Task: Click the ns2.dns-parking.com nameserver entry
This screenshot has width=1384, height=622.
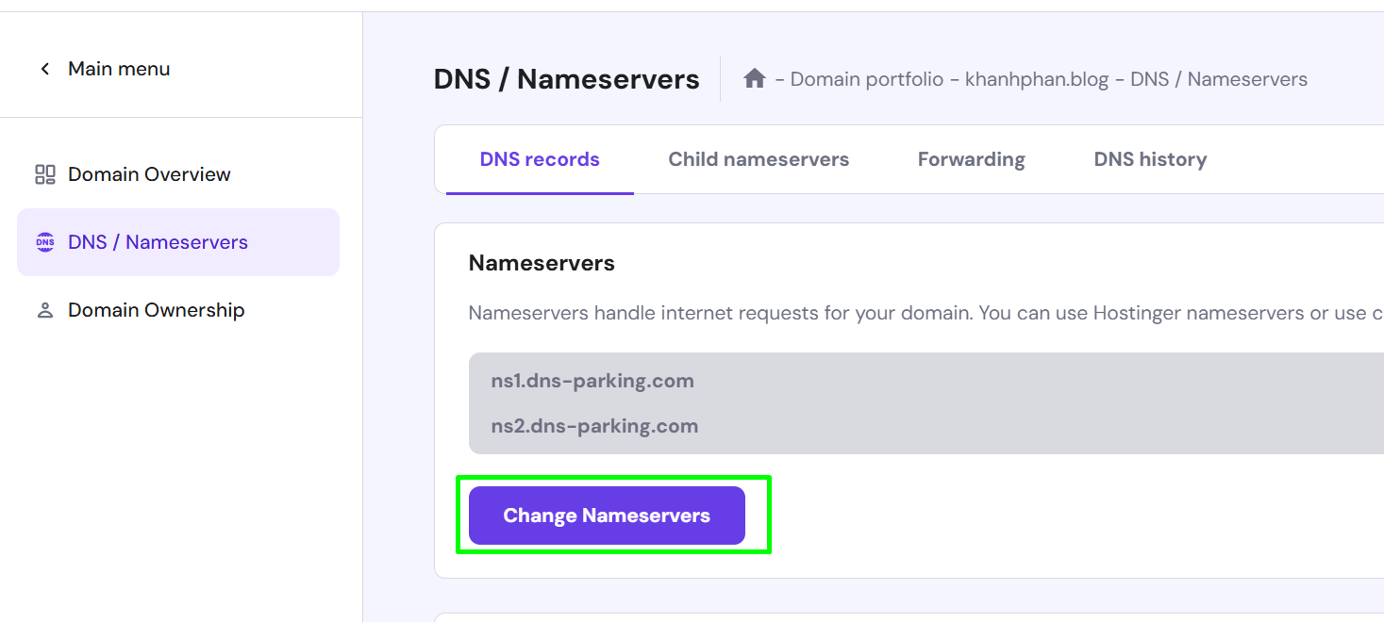Action: [594, 425]
